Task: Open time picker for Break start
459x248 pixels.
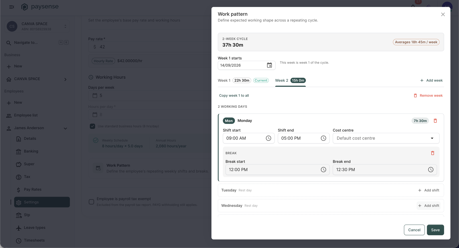Action: (323, 169)
